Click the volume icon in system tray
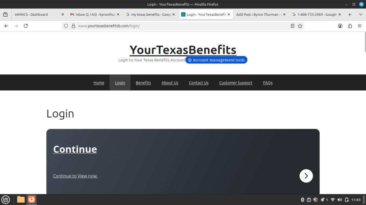The width and height of the screenshot is (366, 205). [340, 200]
